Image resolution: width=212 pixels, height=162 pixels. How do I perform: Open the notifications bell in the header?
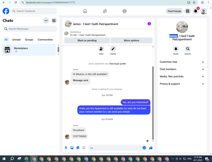coord(195,11)
